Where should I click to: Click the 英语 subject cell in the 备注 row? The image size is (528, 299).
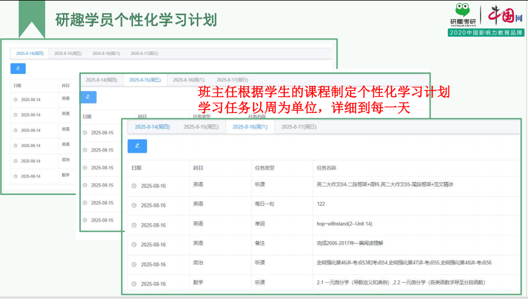(198, 244)
